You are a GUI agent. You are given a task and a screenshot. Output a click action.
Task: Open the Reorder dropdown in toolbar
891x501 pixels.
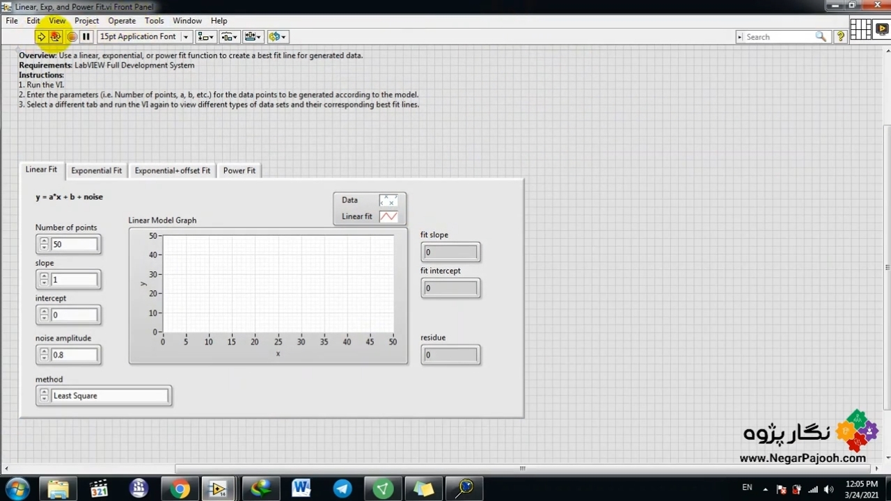click(x=278, y=37)
